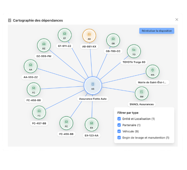Select the orange AB vehicle node
The height and width of the screenshot is (170, 187).
[x=89, y=36]
